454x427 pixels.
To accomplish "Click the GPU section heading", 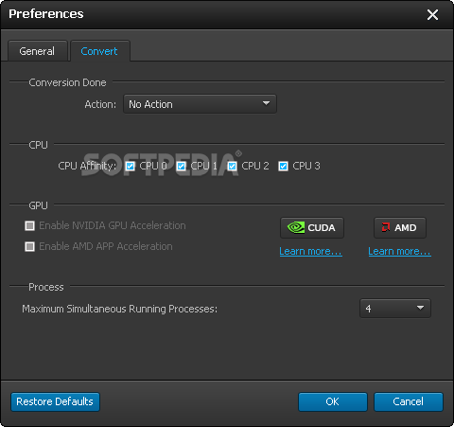I will 38,205.
